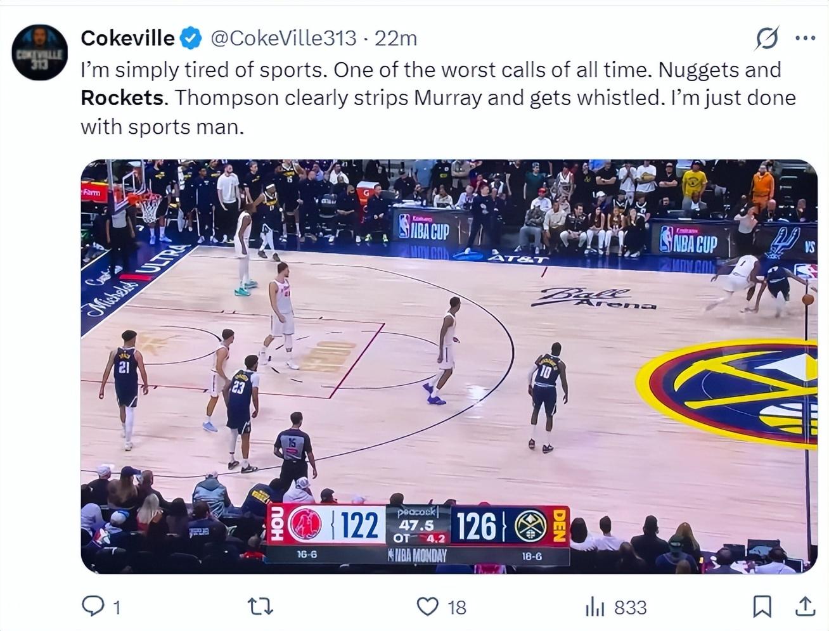Screen dimensions: 829x631
Task: Click the 22m timestamp
Action: coord(395,39)
